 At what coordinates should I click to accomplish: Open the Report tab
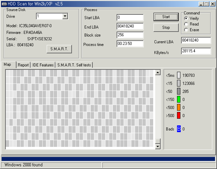point(23,65)
